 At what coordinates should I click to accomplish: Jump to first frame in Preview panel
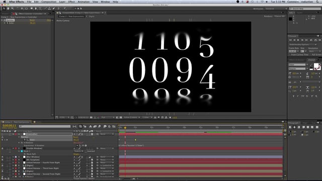290,40
